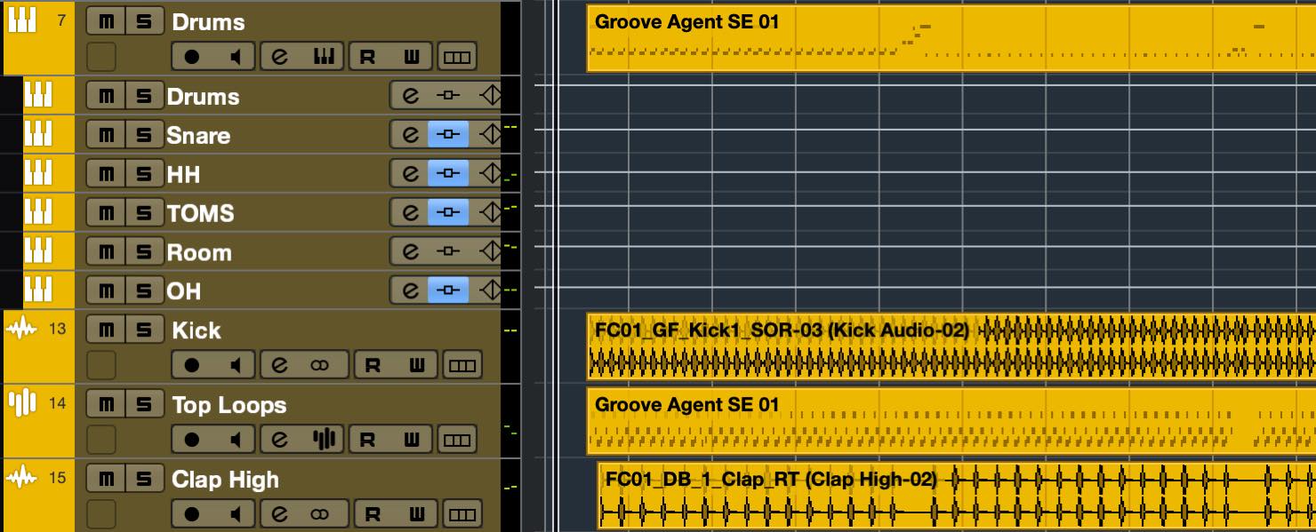
Task: Open Room channel edit settings
Action: (x=410, y=252)
